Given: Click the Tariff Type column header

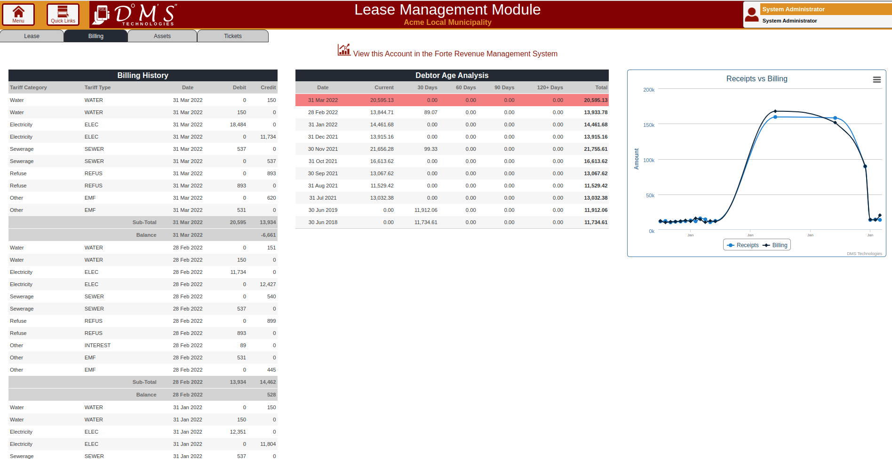Looking at the screenshot, I should 97,87.
